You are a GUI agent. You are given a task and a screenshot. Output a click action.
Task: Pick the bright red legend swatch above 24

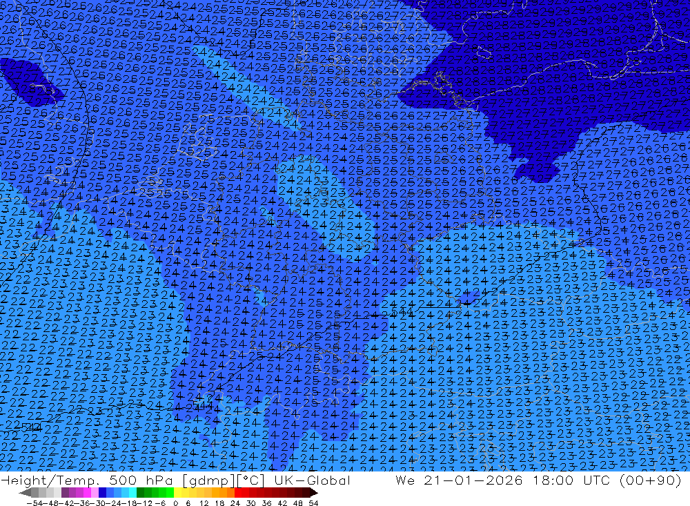pos(238,492)
